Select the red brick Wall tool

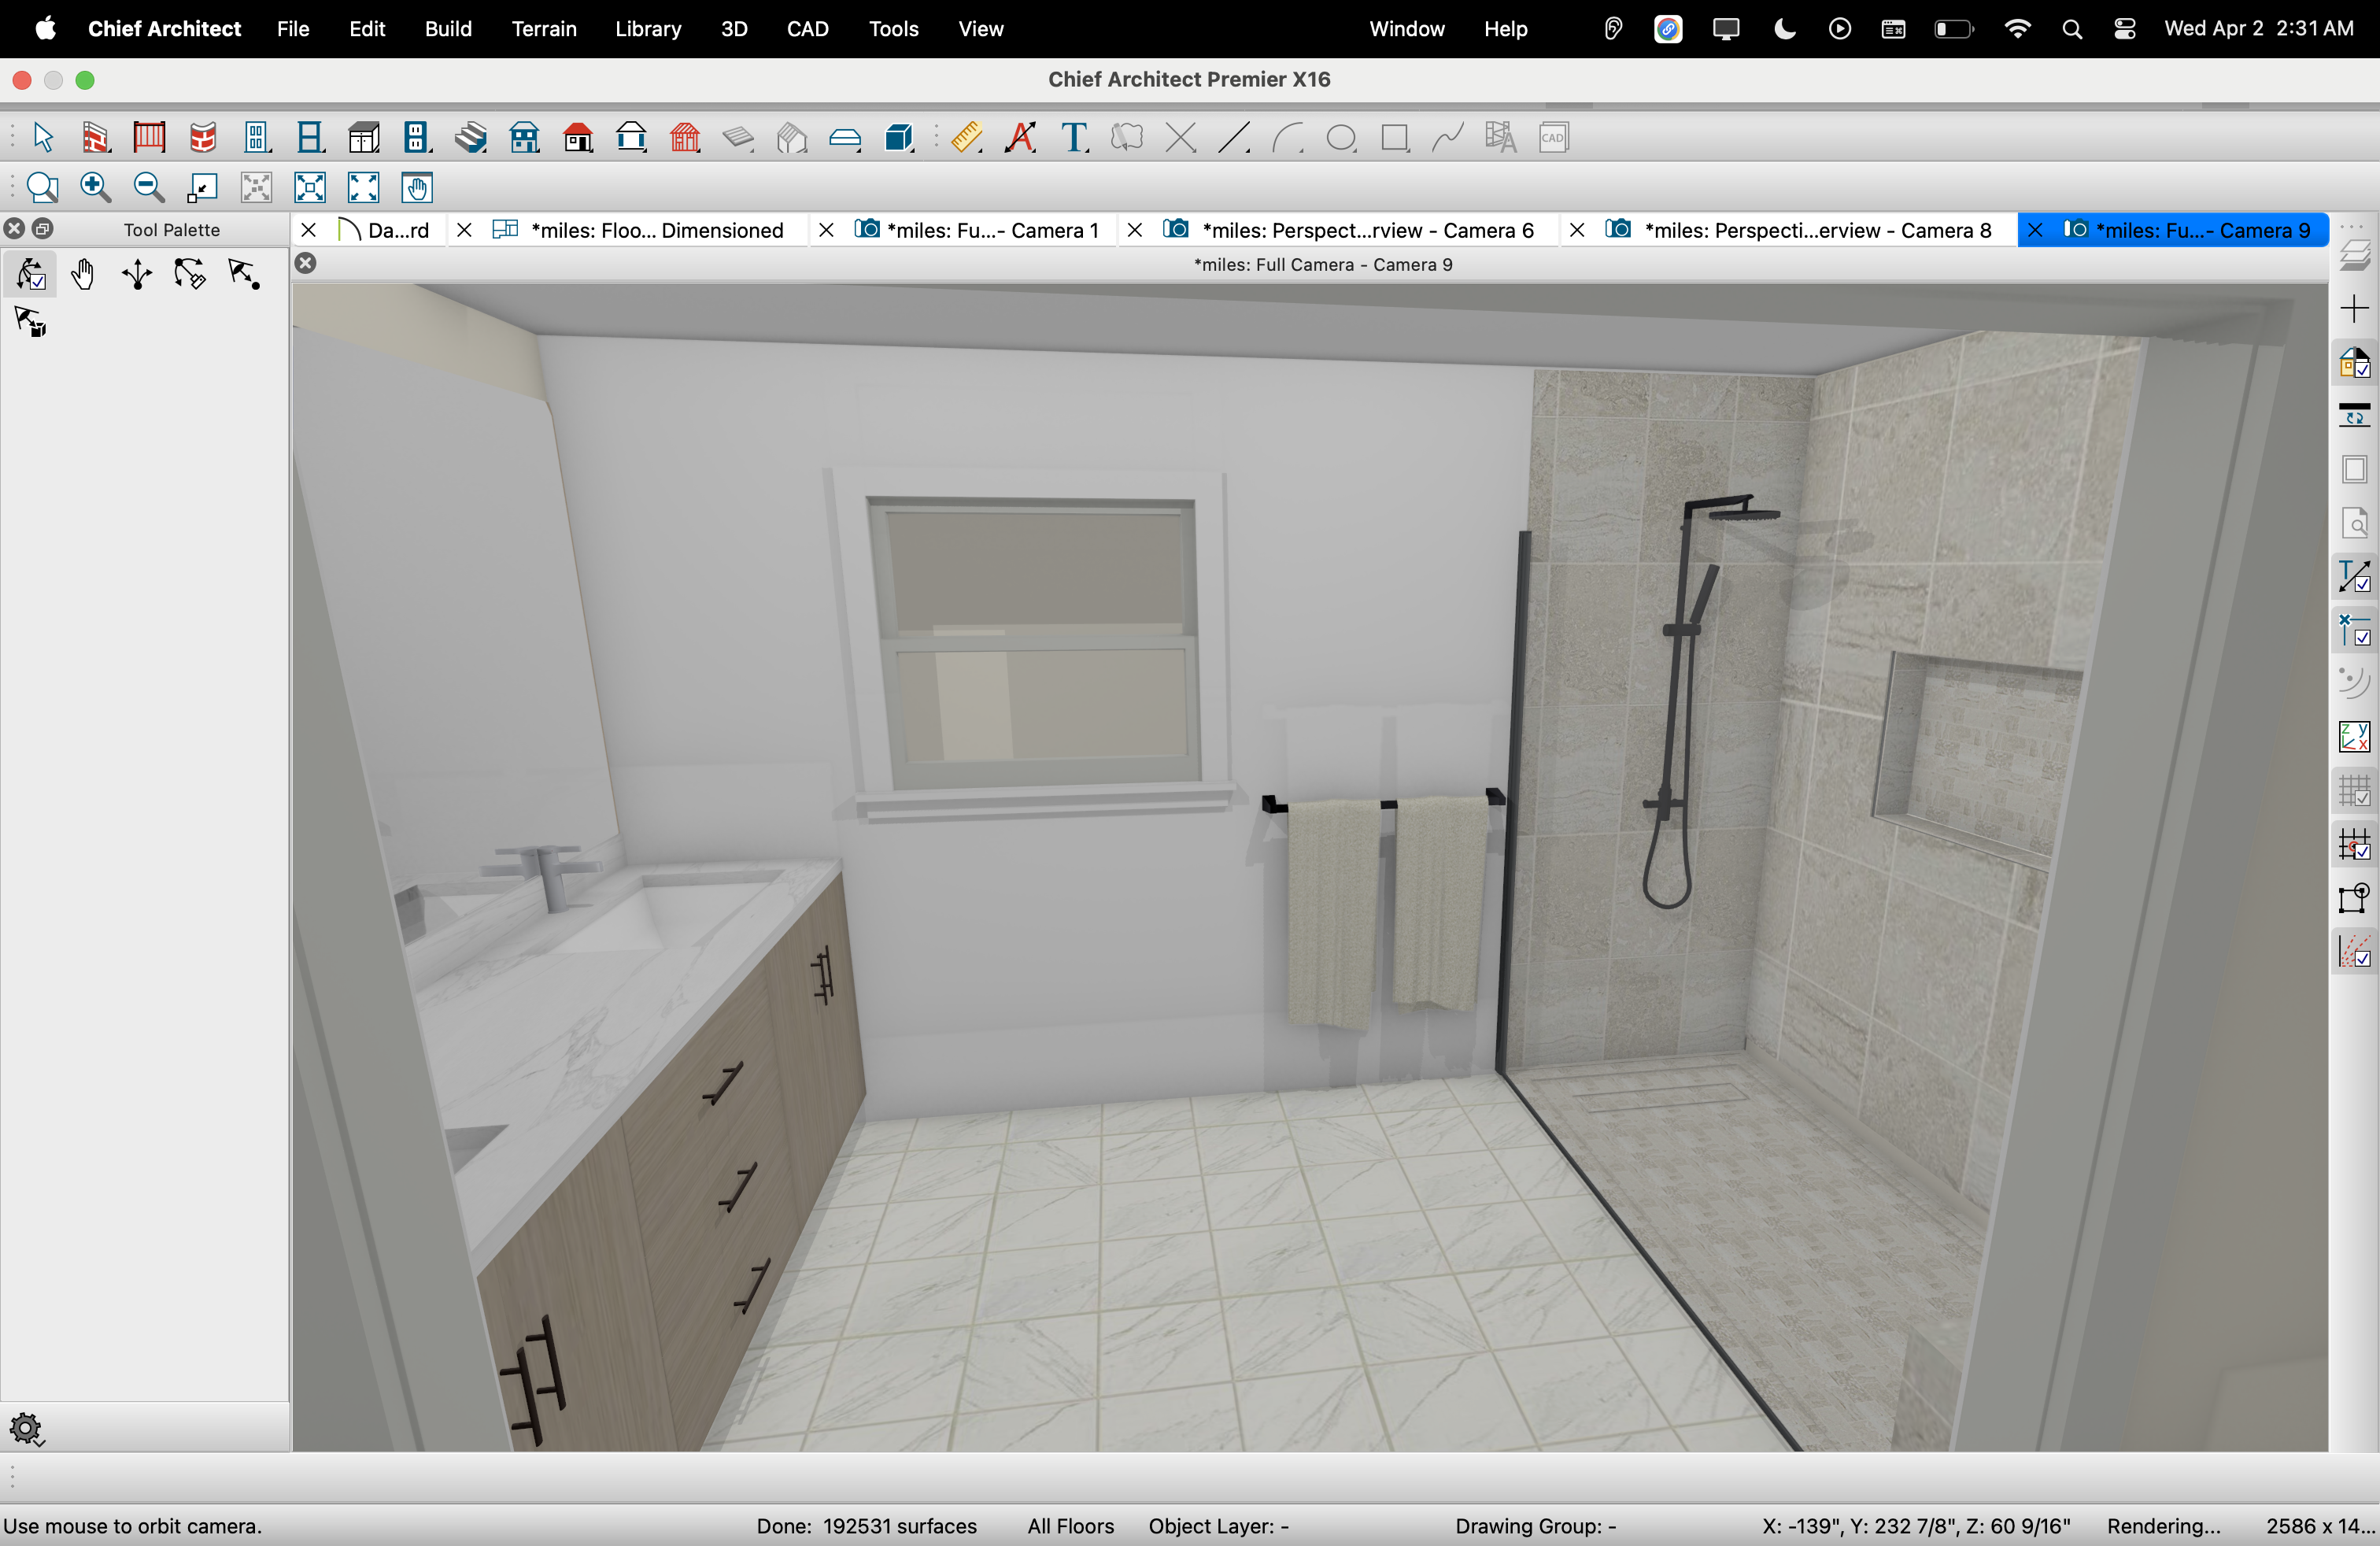(96, 137)
